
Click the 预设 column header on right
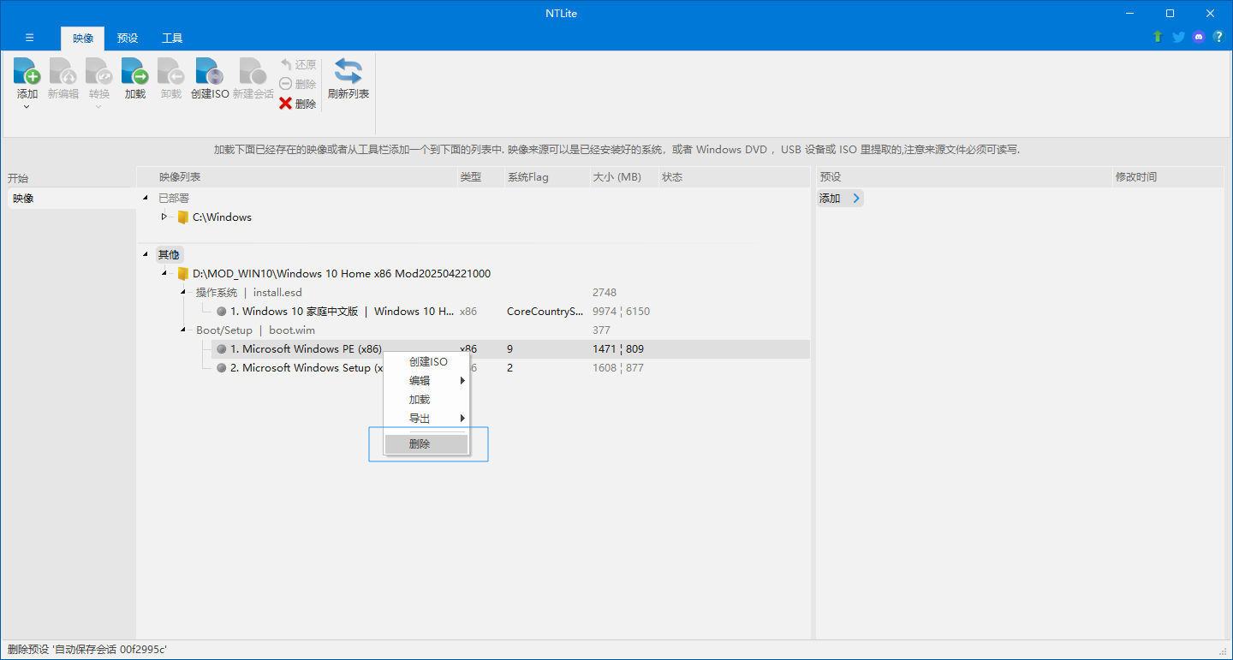(x=964, y=177)
